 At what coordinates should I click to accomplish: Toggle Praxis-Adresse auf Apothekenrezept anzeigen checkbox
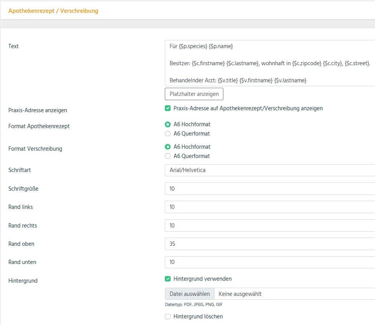coord(168,108)
